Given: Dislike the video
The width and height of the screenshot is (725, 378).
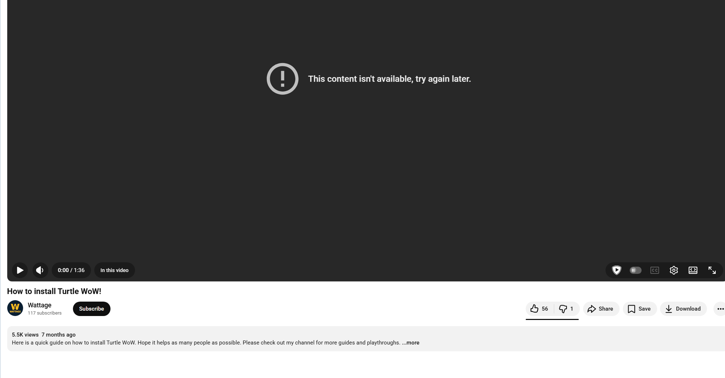Looking at the screenshot, I should (x=566, y=309).
